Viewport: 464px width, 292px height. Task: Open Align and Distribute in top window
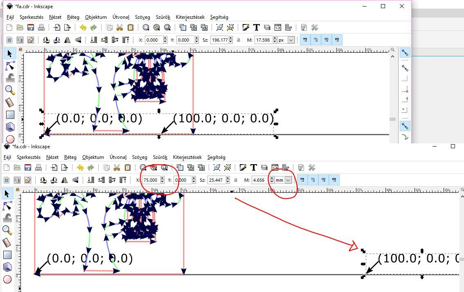point(288,28)
